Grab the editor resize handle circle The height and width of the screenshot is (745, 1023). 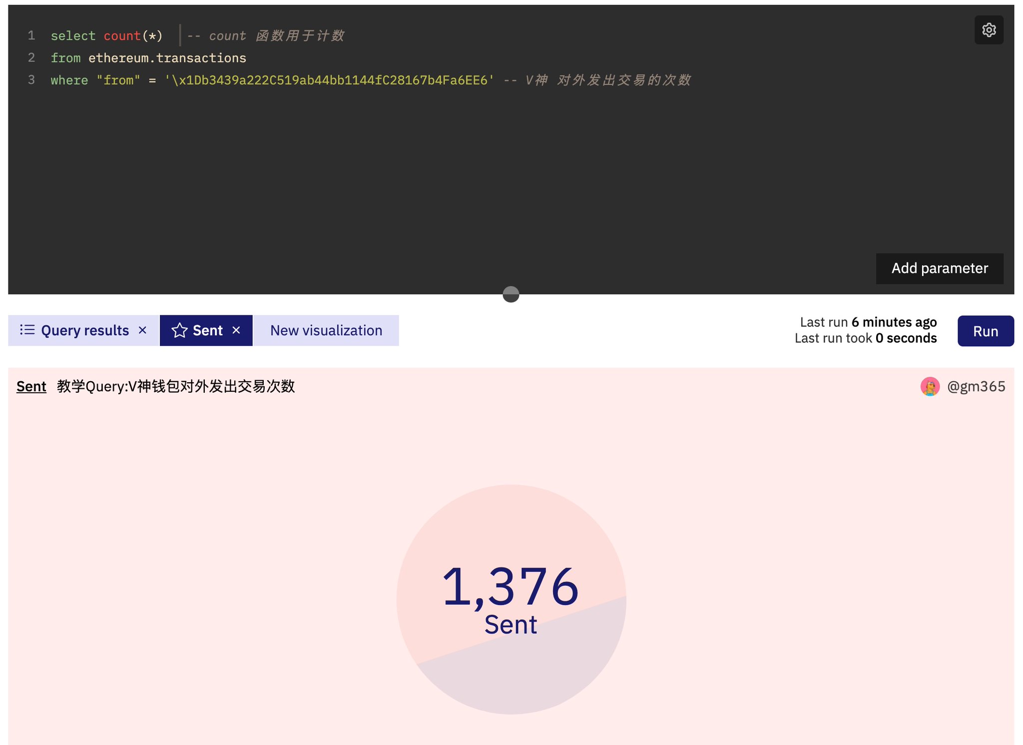coord(511,294)
